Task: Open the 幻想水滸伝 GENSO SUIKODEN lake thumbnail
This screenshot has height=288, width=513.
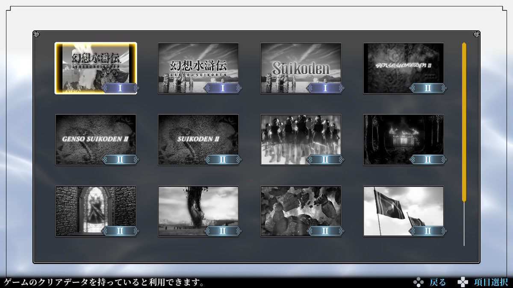Action: [x=198, y=68]
